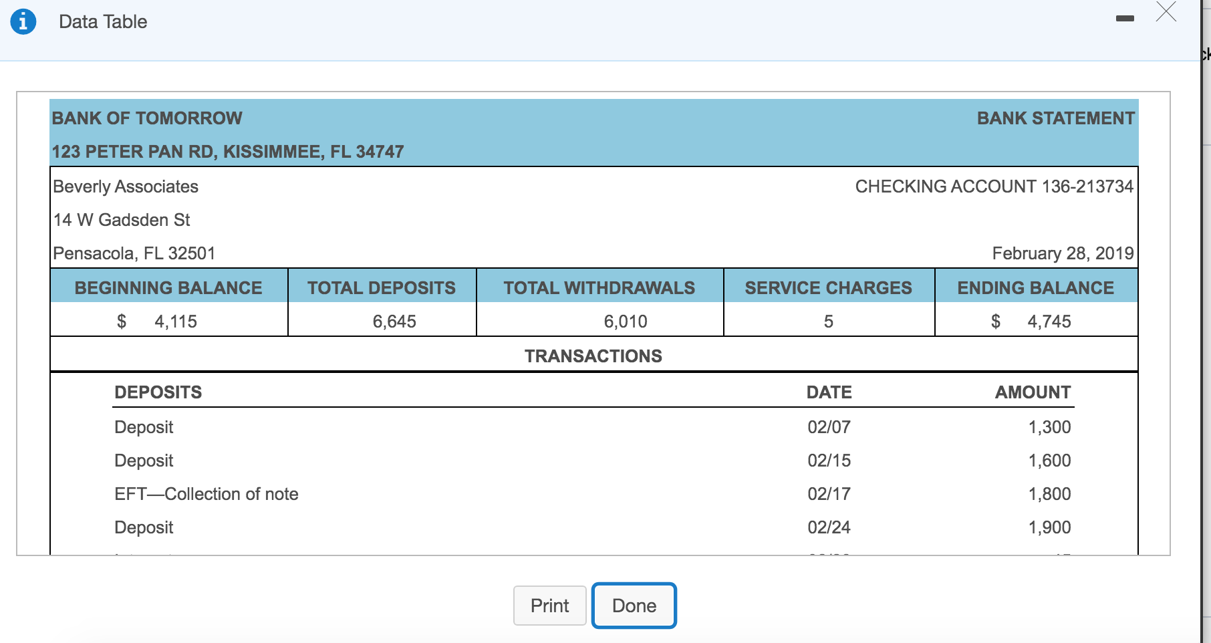The height and width of the screenshot is (643, 1211).
Task: Click the blue info icon
Action: tap(22, 21)
